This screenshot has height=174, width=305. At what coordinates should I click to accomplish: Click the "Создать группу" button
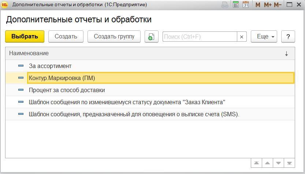(x=114, y=37)
